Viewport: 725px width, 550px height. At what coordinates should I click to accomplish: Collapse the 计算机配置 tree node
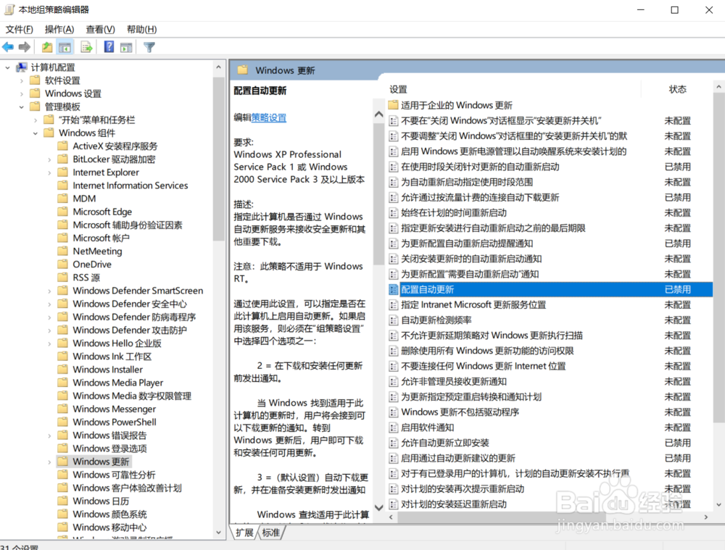pos(7,67)
